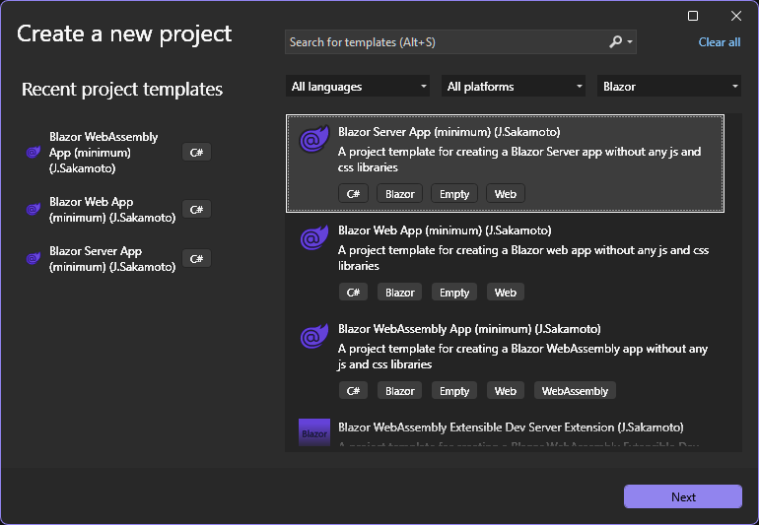Click the Next button

[682, 496]
